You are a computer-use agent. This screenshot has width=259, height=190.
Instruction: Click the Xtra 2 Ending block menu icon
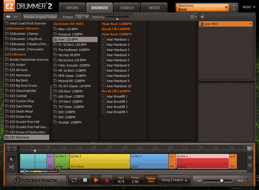click(x=178, y=156)
